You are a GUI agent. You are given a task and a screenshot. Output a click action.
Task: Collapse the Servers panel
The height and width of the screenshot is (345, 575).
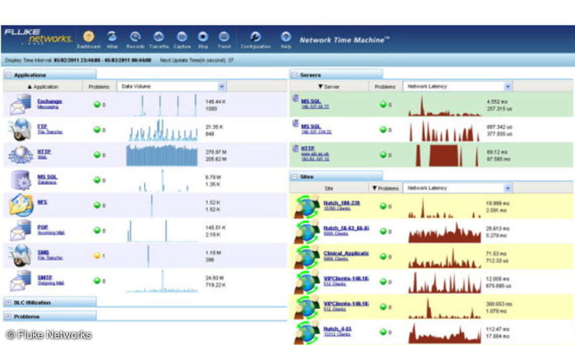[294, 75]
